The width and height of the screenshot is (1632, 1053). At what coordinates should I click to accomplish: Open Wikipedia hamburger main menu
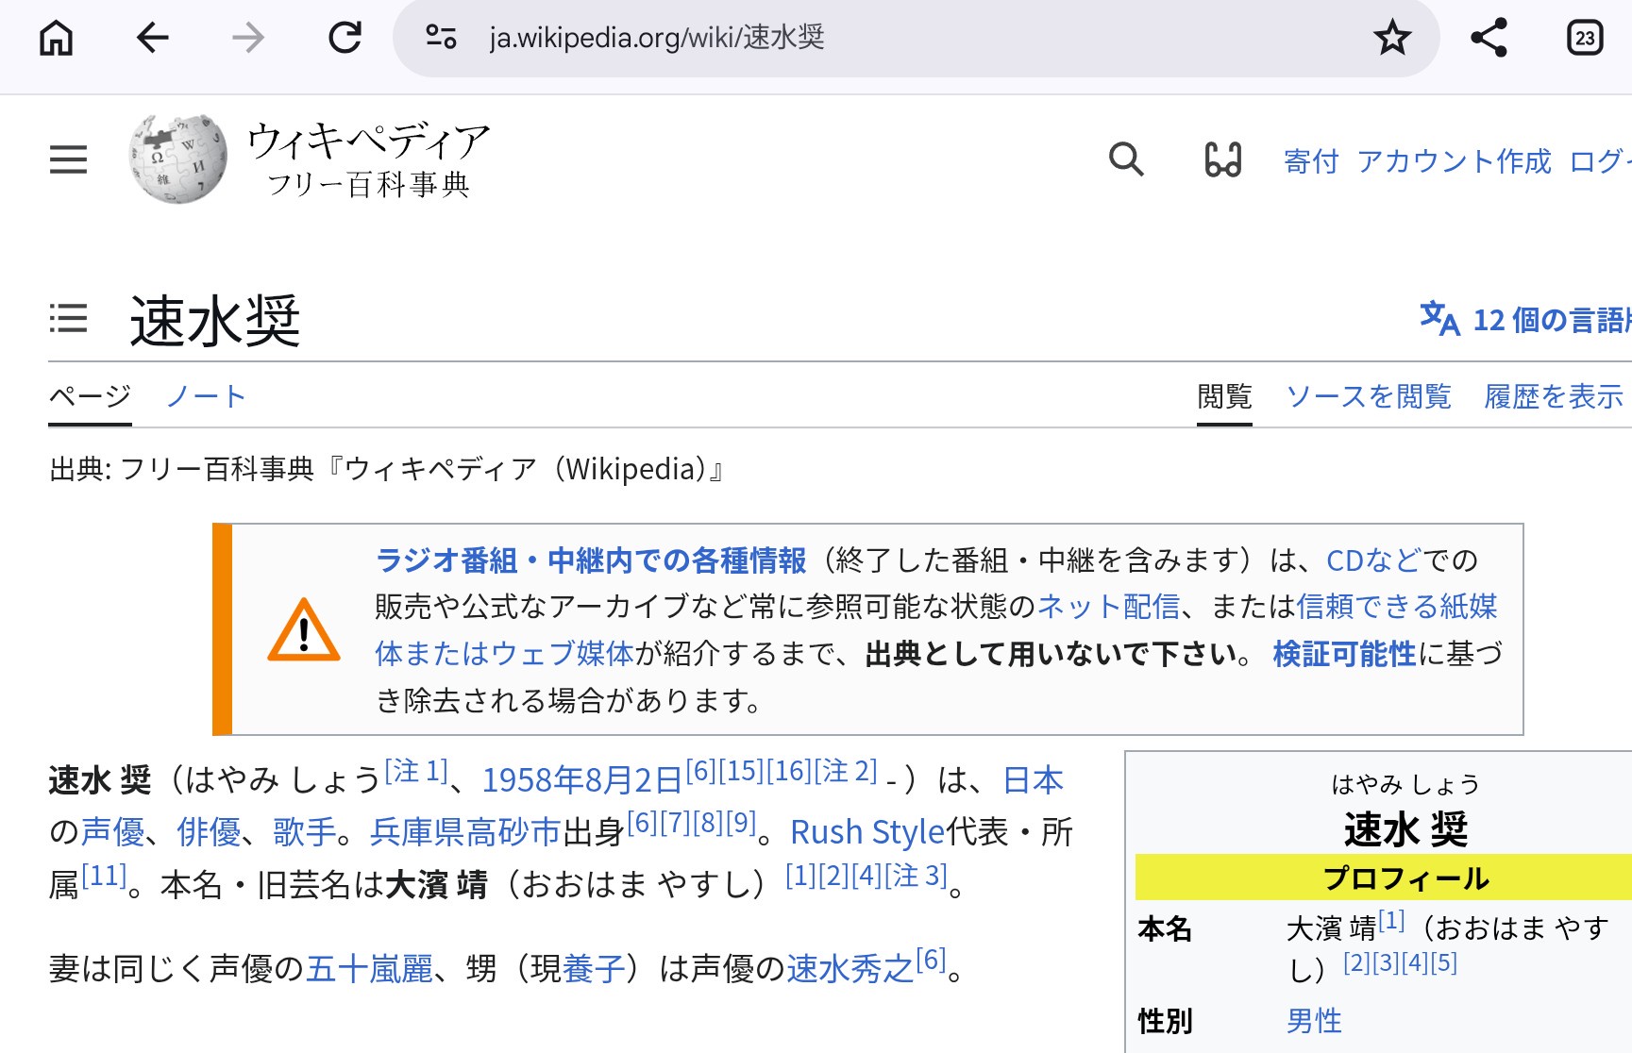click(68, 159)
